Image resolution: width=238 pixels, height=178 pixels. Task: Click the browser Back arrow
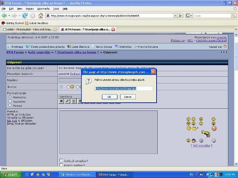[4, 16]
